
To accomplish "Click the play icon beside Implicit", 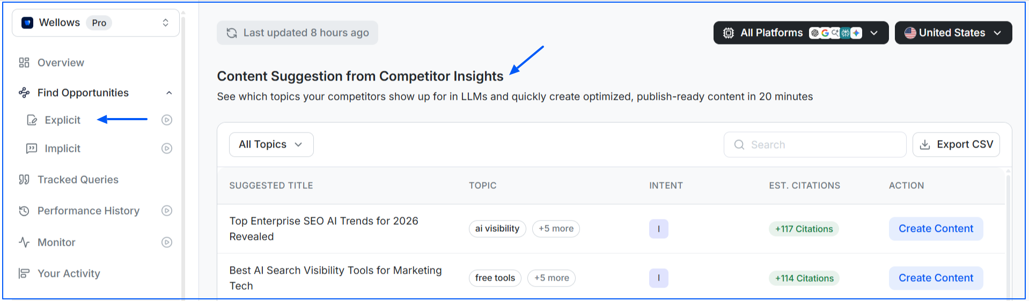I will 167,149.
